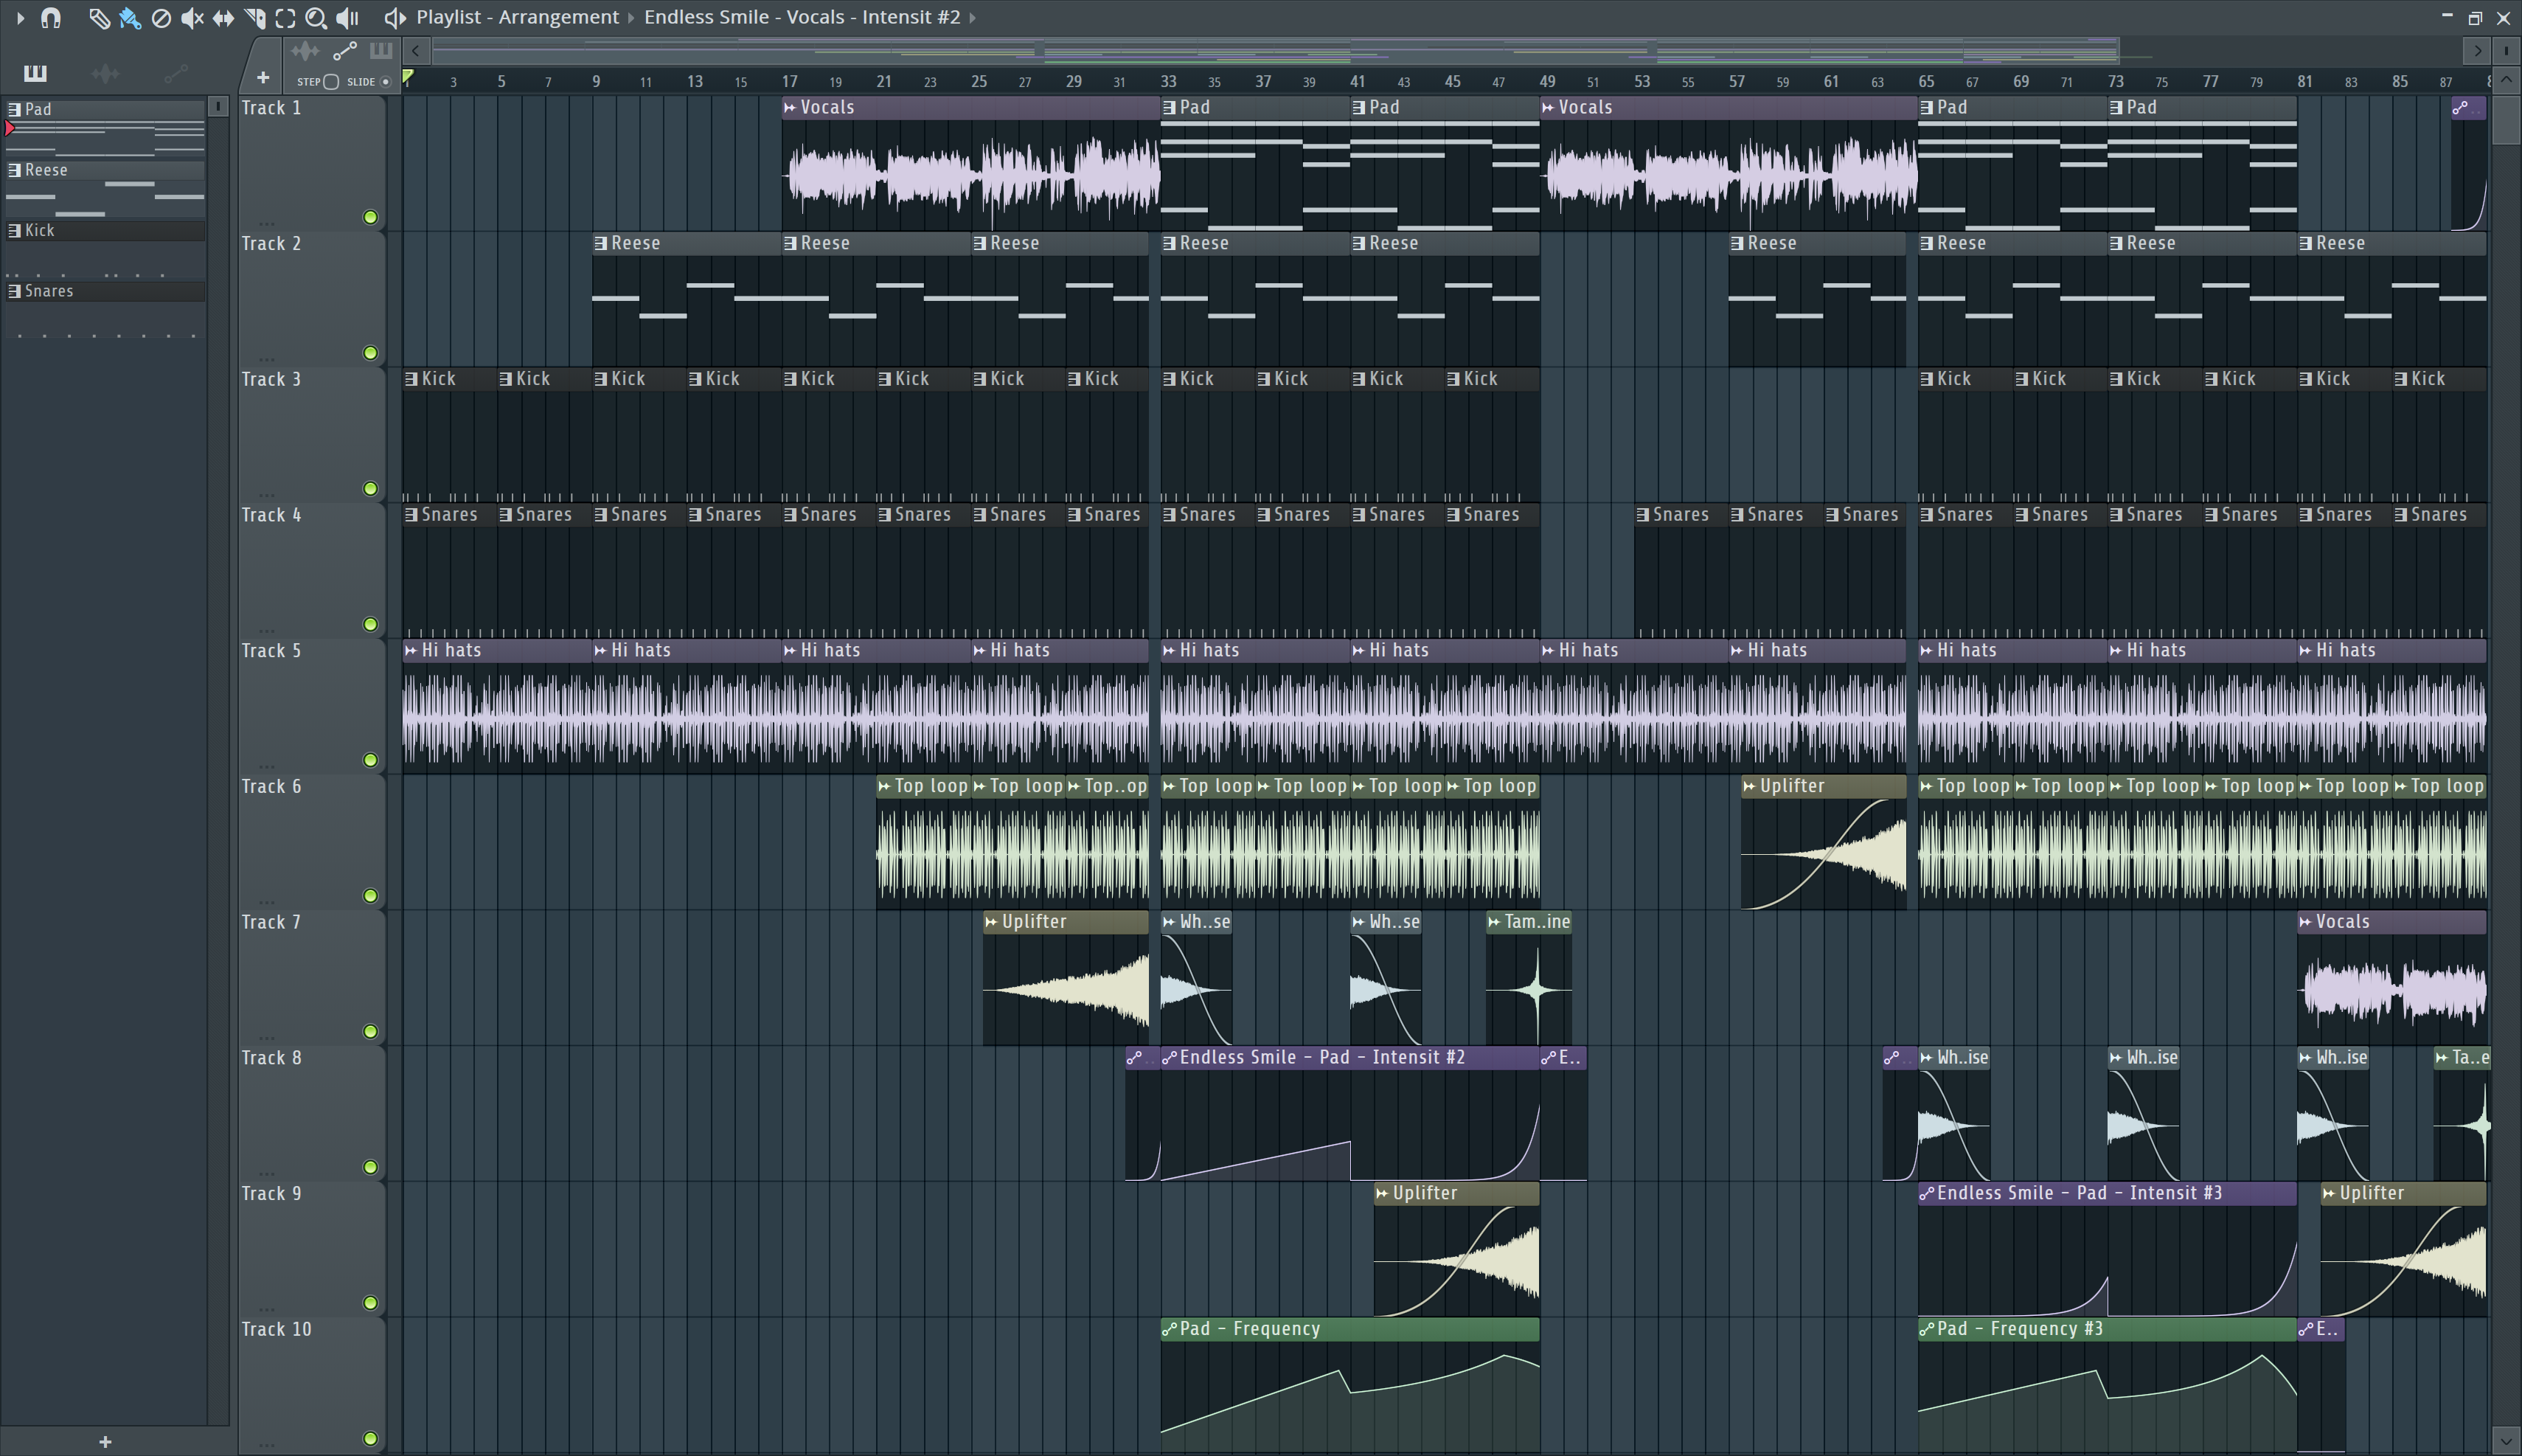2522x1456 pixels.
Task: Show pattern clips in the picker panel
Action: pyautogui.click(x=35, y=73)
